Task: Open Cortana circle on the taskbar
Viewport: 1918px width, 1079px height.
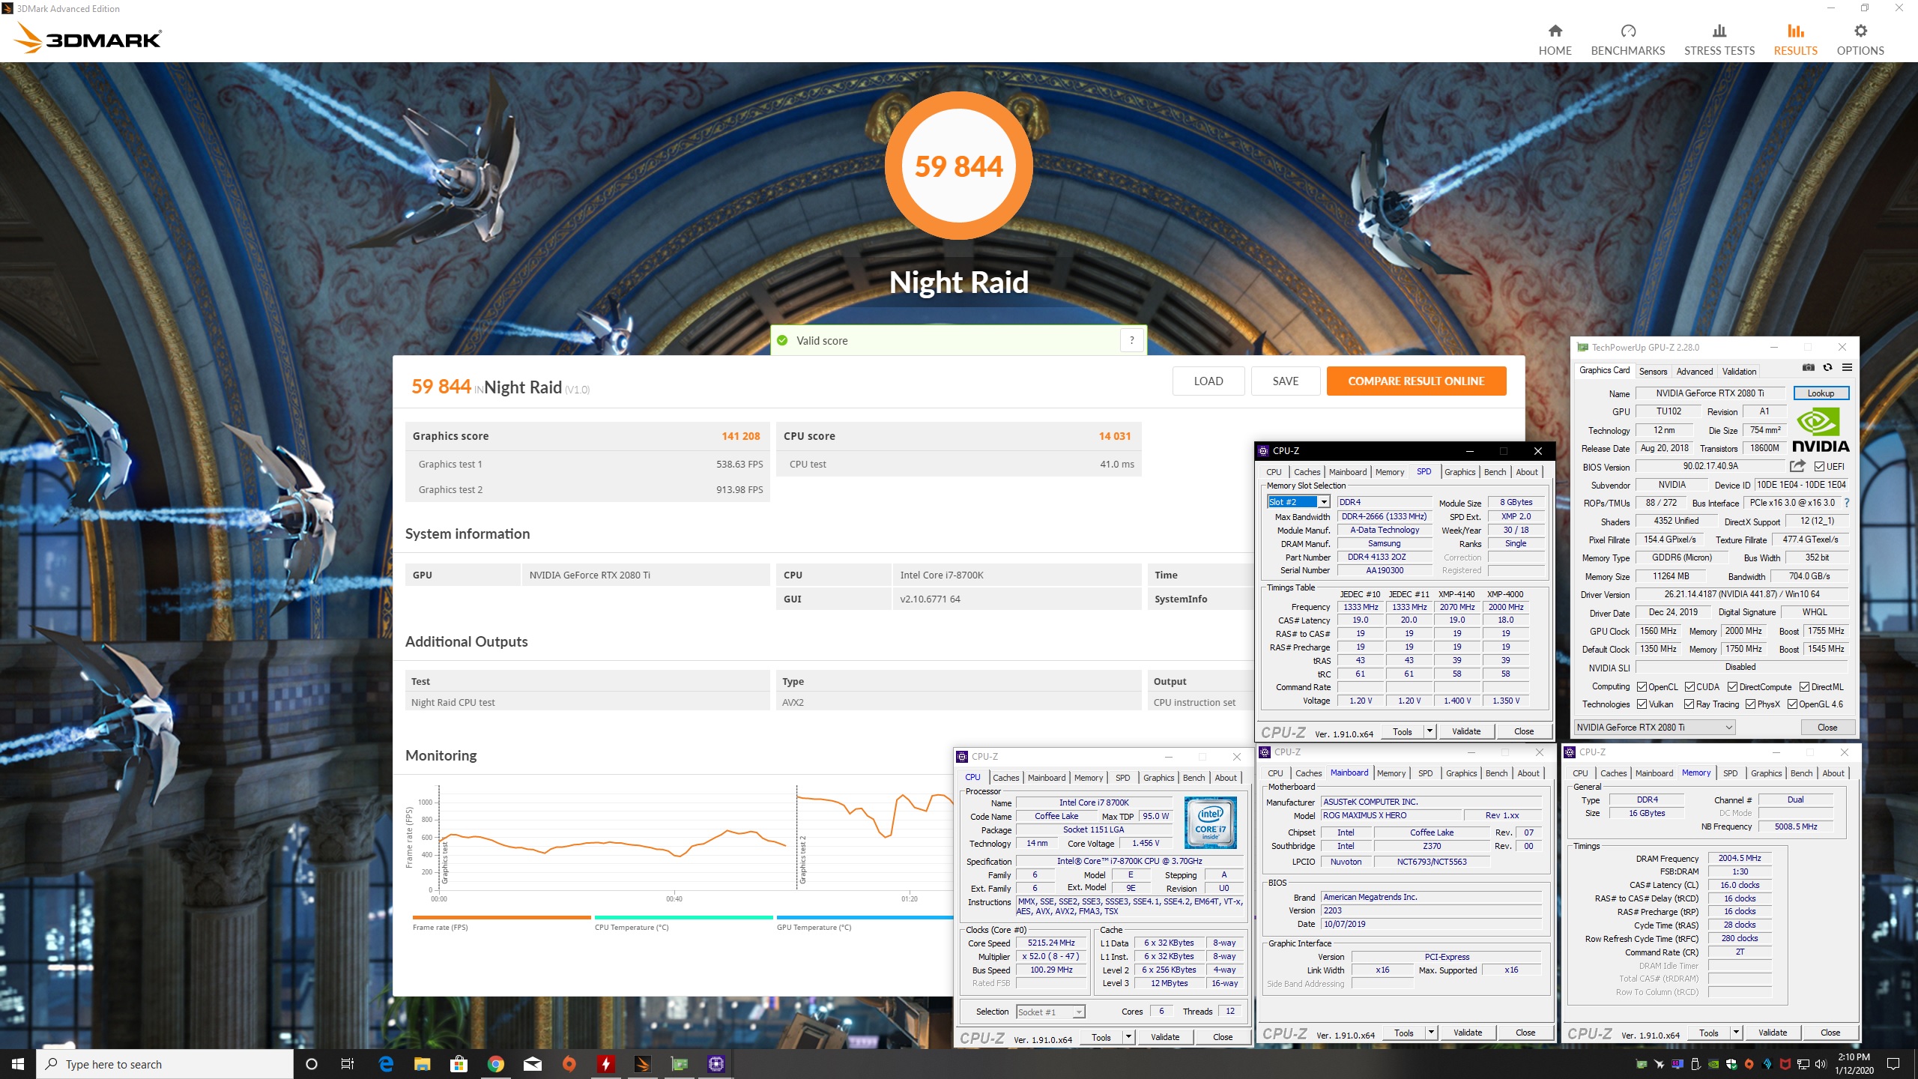Action: (x=312, y=1064)
